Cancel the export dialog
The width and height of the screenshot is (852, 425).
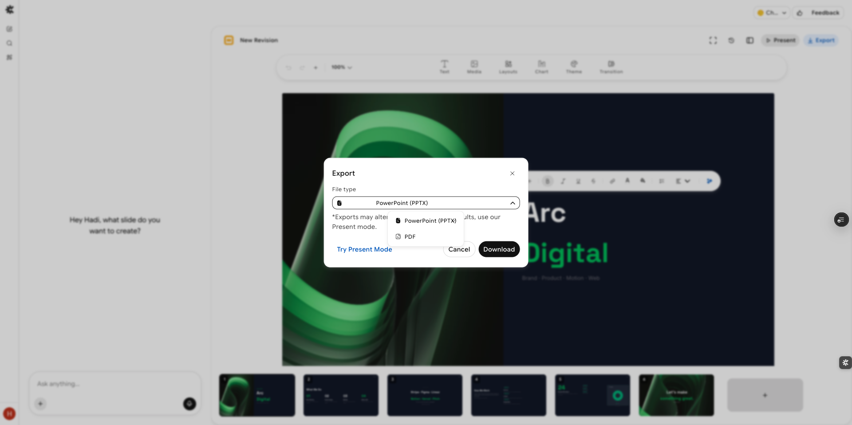click(x=459, y=249)
